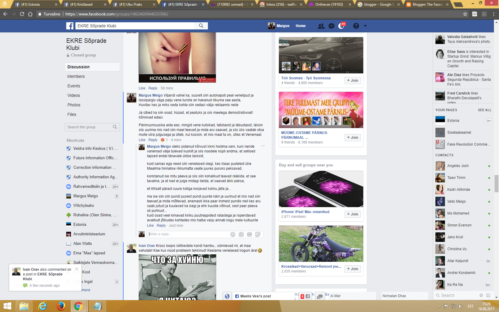Select Discussion in group menu
Viewport: 499px width, 312px height.
92,67
